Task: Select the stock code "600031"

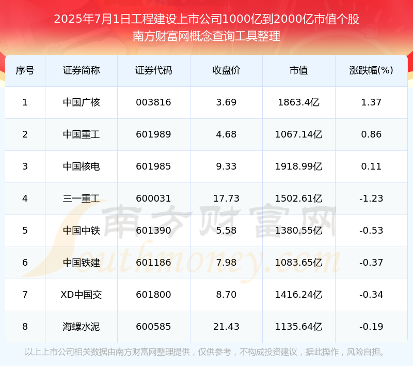Action: tap(153, 199)
